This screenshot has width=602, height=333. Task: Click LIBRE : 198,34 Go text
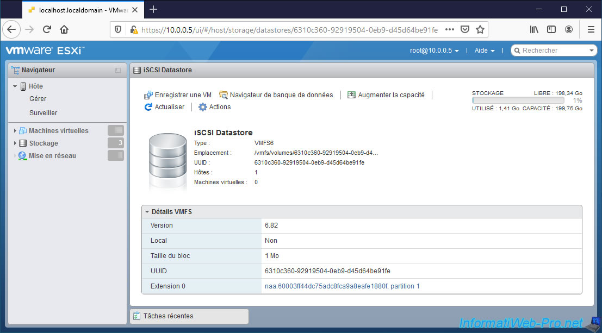click(x=558, y=93)
